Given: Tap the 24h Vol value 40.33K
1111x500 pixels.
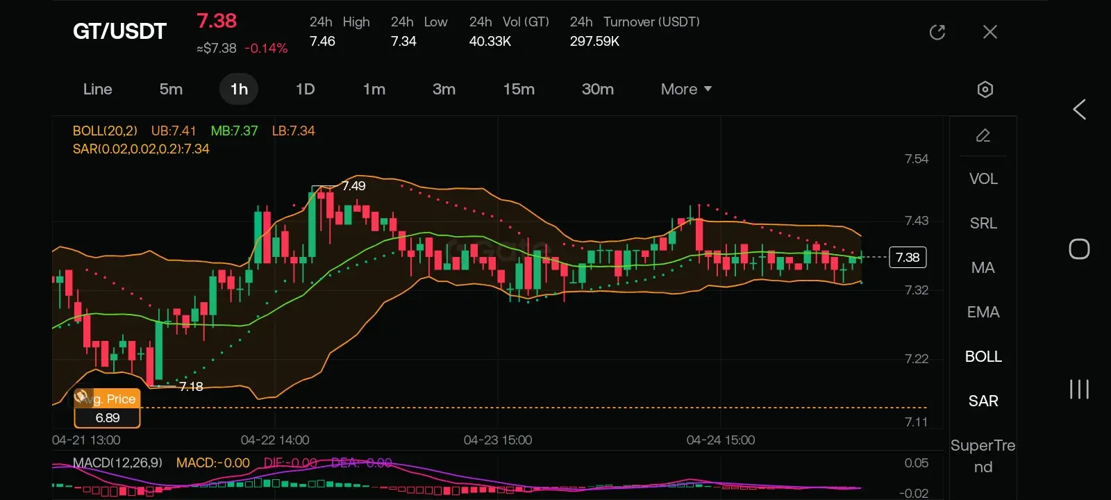Looking at the screenshot, I should click(490, 41).
